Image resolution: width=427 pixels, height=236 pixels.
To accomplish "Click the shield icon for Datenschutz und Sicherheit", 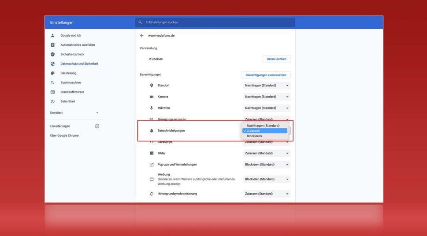I will click(x=52, y=64).
